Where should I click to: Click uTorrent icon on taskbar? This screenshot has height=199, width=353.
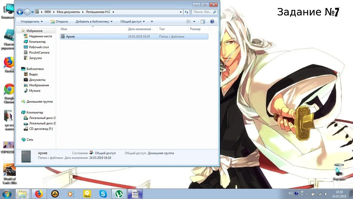pyautogui.click(x=119, y=194)
